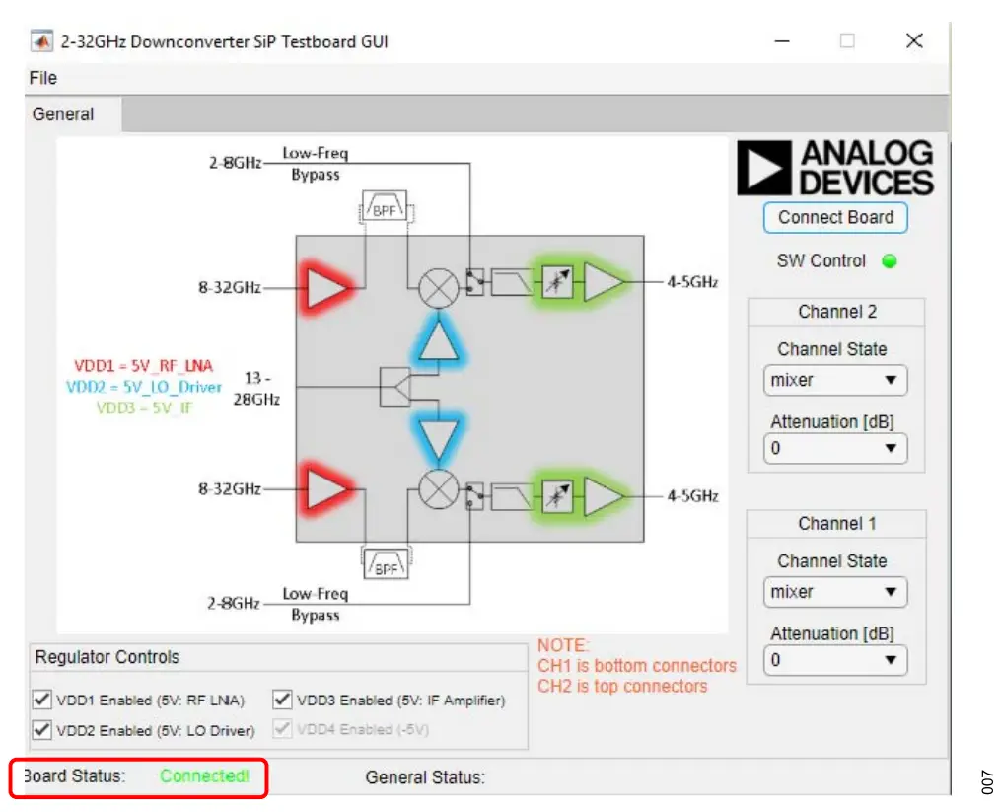
Task: Expand Channel 2 Attenuation dropdown
Action: pos(834,448)
